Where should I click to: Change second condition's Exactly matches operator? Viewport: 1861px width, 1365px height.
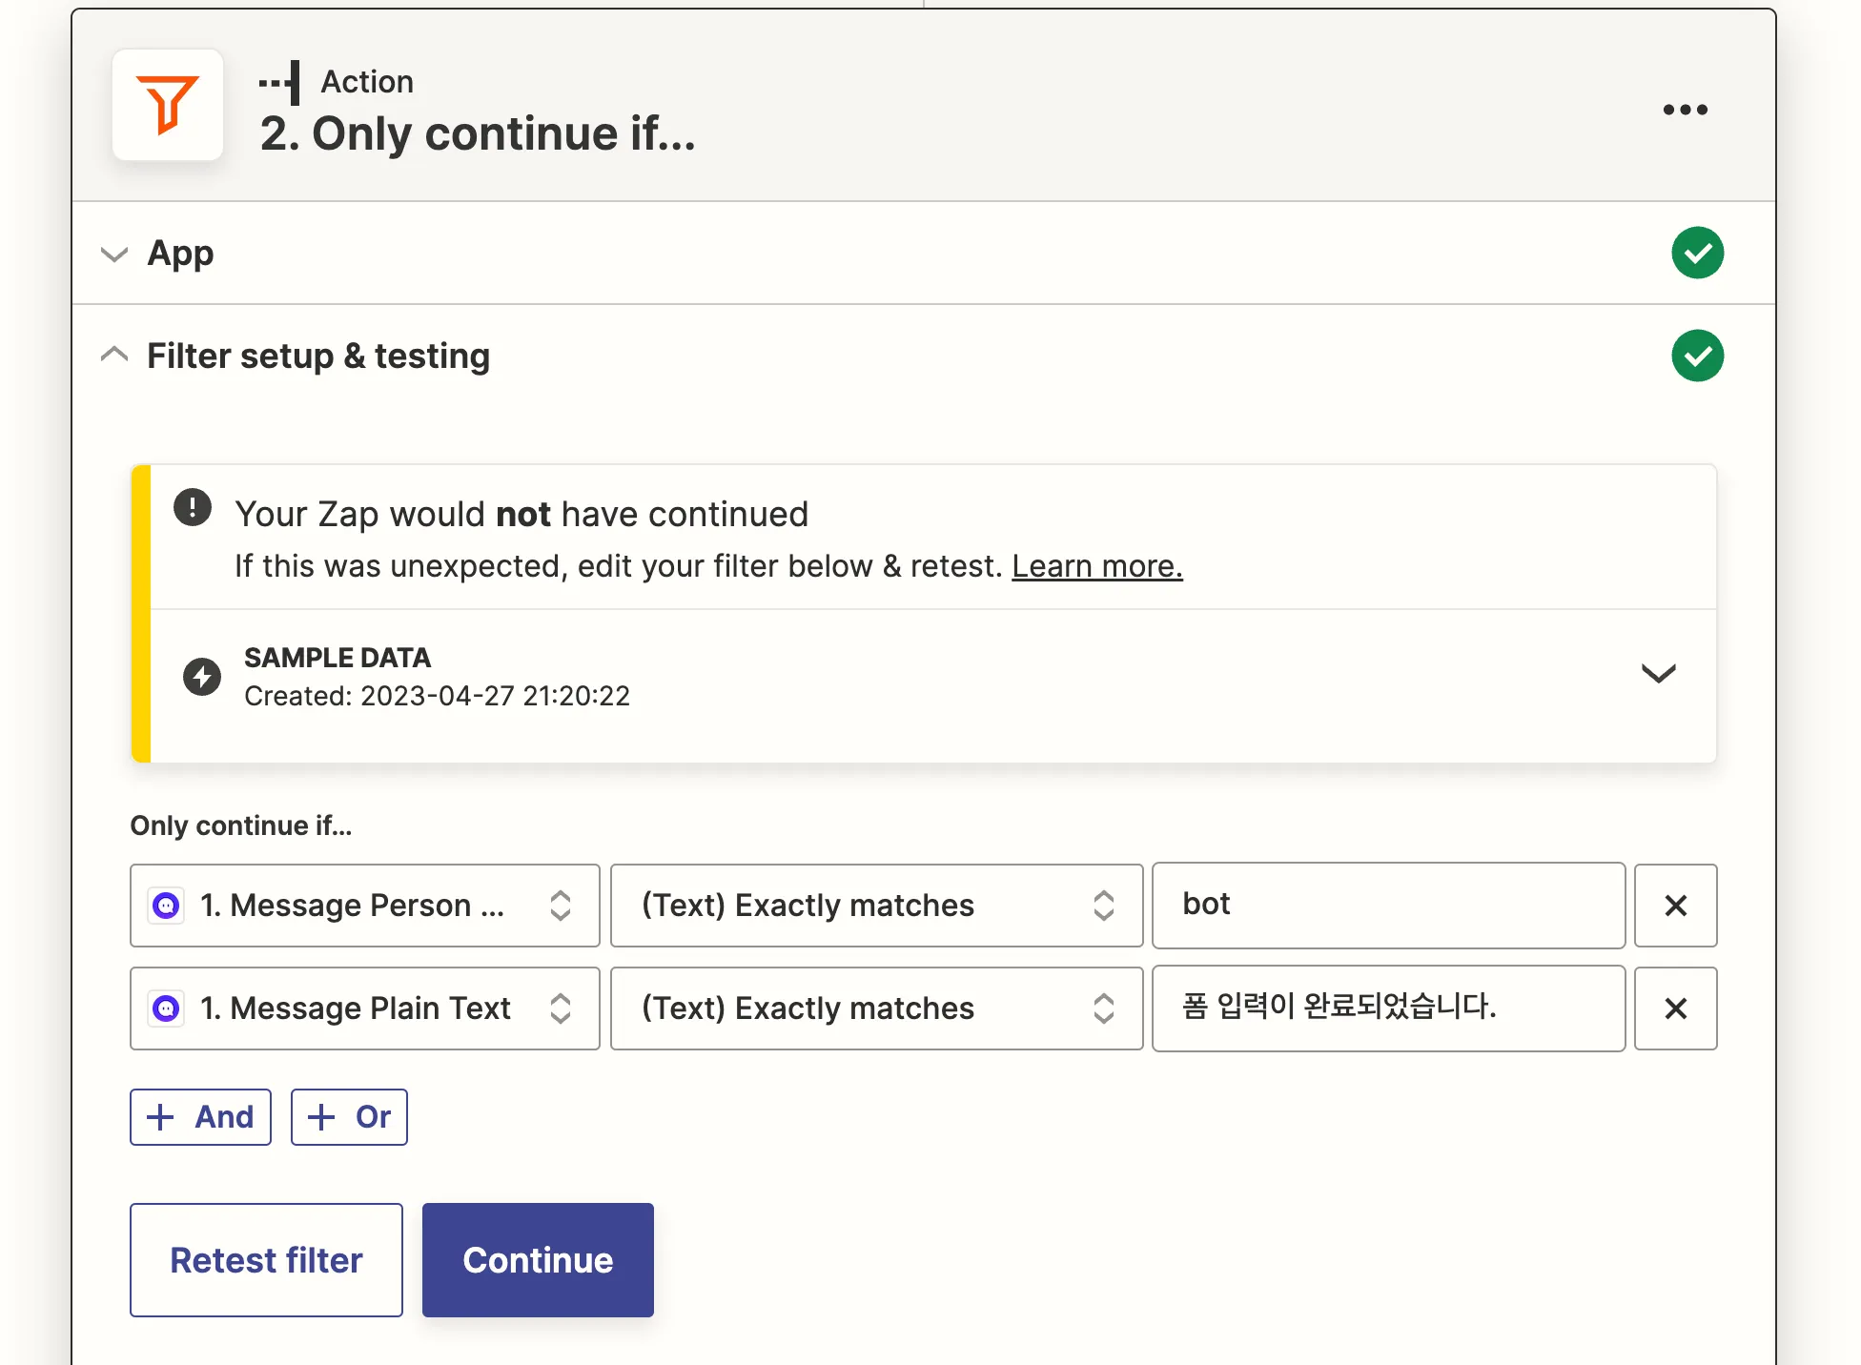pyautogui.click(x=875, y=1008)
